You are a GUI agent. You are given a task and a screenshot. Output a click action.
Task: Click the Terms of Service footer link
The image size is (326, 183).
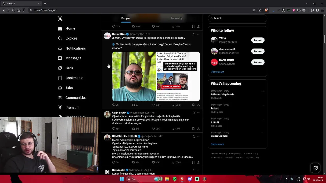point(218,154)
